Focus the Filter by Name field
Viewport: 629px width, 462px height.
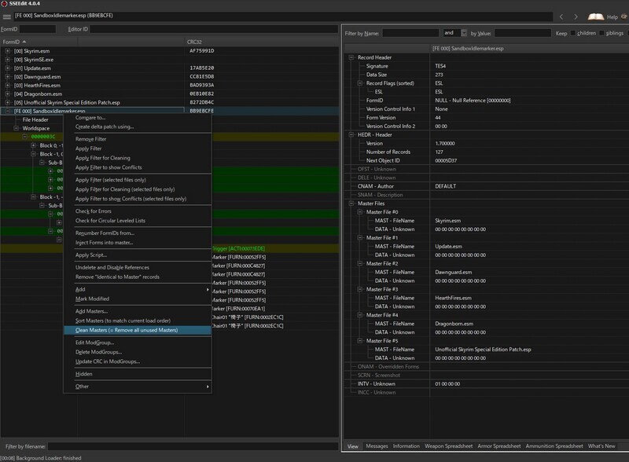pyautogui.click(x=410, y=33)
